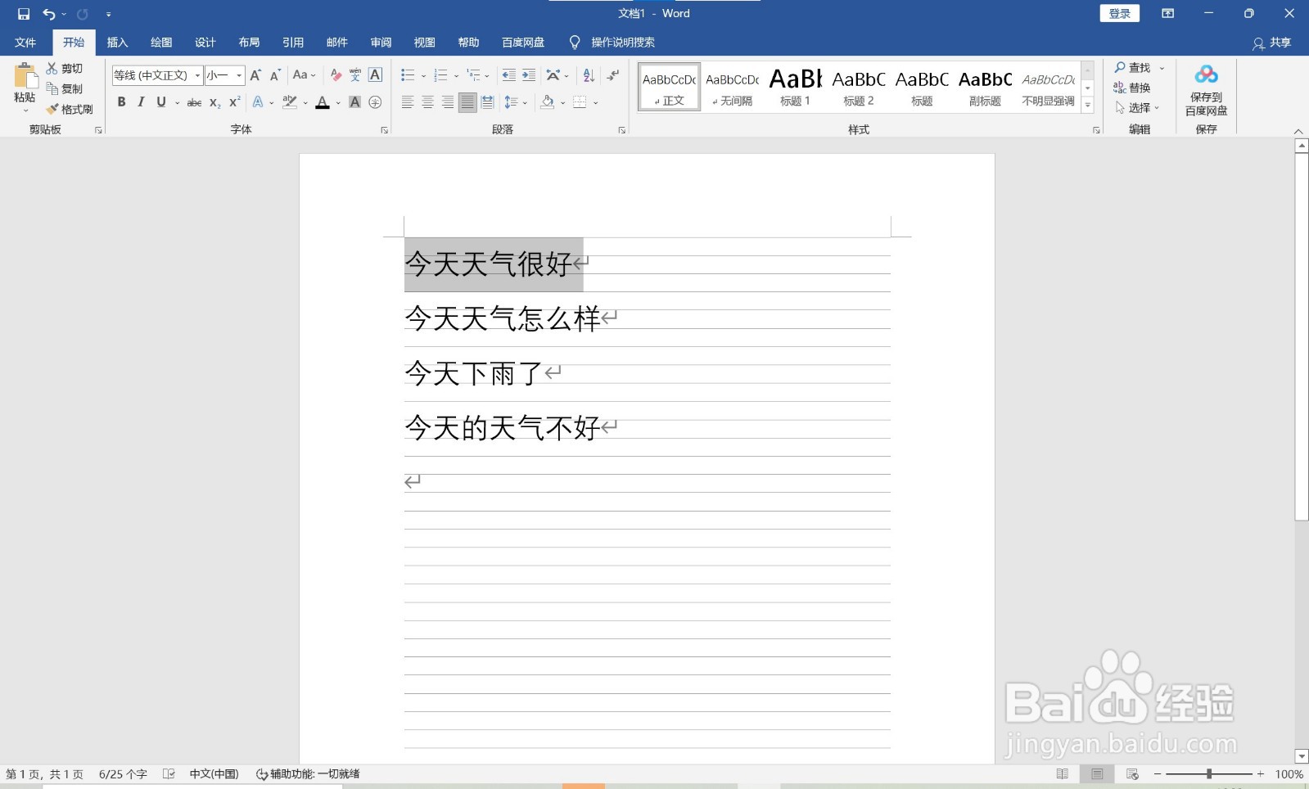Open the font size dropdown

tap(239, 75)
